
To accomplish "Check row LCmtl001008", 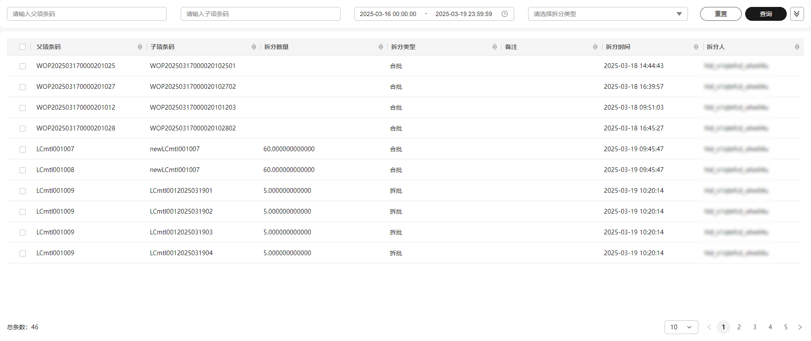I will tap(23, 170).
